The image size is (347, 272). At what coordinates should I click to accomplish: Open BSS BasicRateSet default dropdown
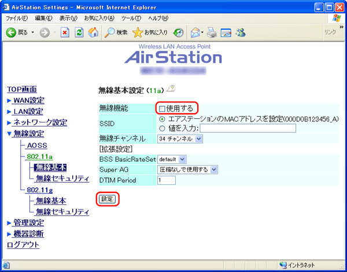[172, 159]
